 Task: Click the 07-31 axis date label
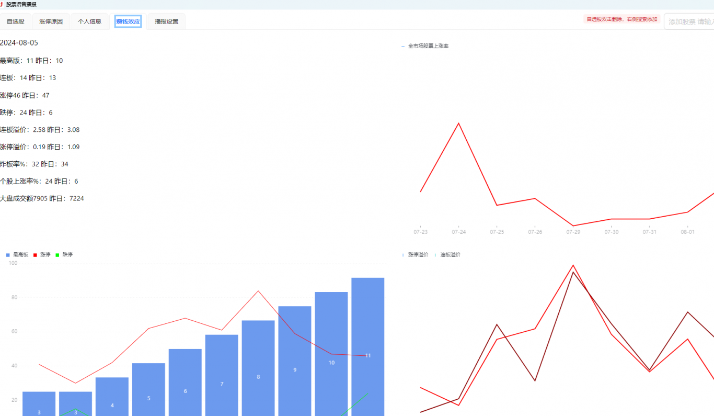click(650, 232)
